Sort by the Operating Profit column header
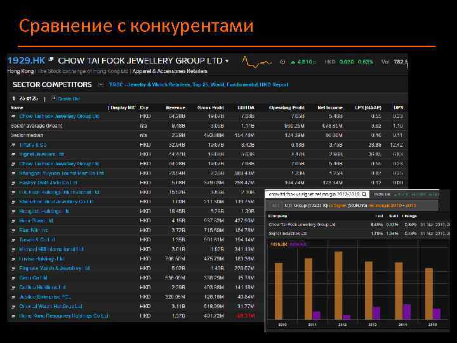 (x=287, y=108)
